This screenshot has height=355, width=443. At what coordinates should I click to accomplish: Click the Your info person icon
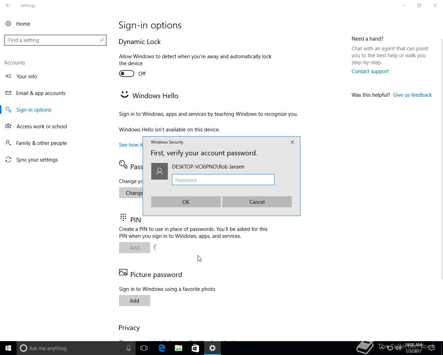[8, 76]
